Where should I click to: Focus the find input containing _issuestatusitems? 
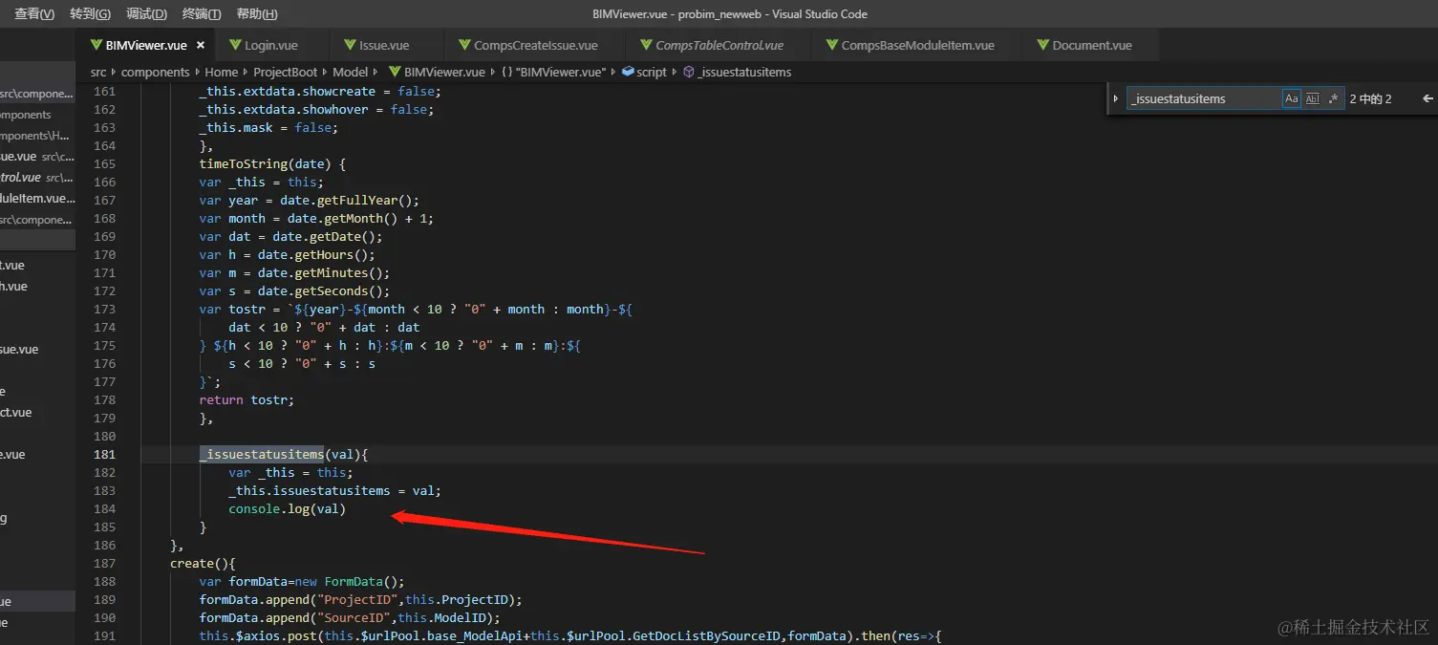pyautogui.click(x=1203, y=98)
